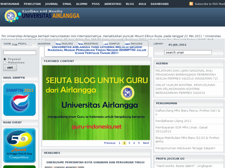Open the Sejuta Blog Untuk Guru featured image
Image resolution: width=225 pixels, height=168 pixels.
point(96,103)
